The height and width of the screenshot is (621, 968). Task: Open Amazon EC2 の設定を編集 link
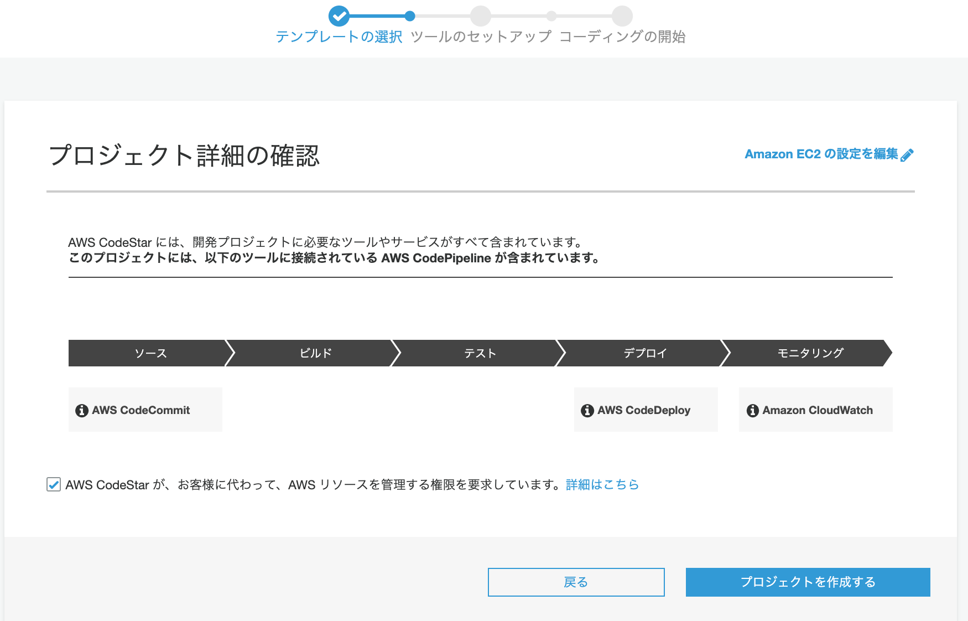click(x=821, y=154)
